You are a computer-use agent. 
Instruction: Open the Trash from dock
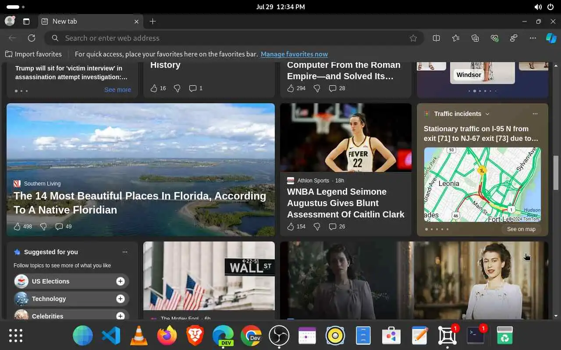505,336
